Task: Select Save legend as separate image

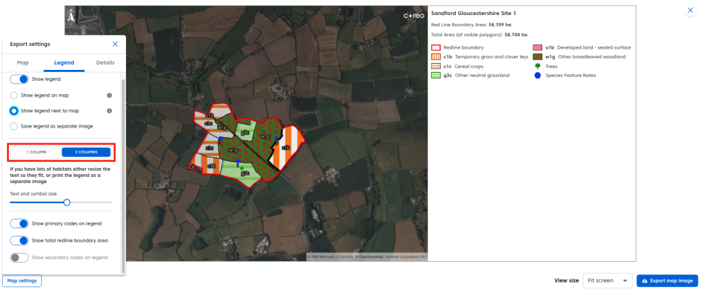Action: 14,126
